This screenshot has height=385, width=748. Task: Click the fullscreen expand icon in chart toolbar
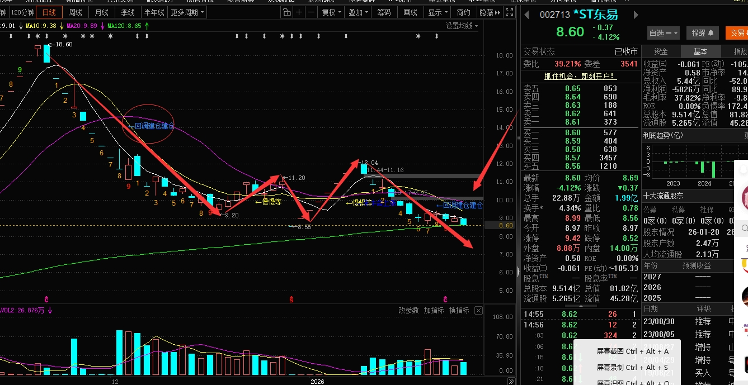509,12
